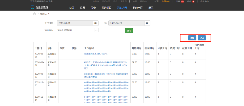
Task: Click 我的人天 breadcrumb text
Action: click(x=45, y=14)
